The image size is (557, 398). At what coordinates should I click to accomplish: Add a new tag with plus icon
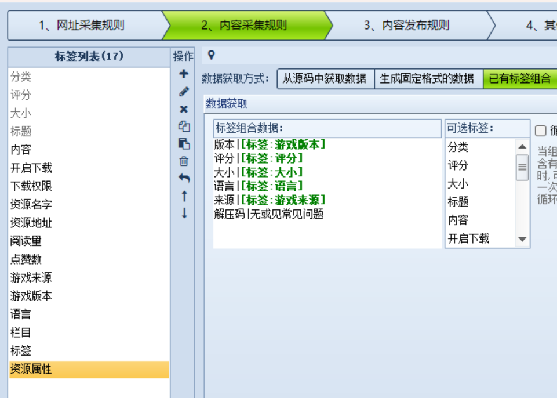[x=184, y=74]
